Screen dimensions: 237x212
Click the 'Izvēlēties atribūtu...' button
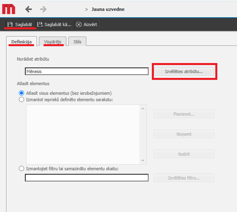tap(184, 71)
